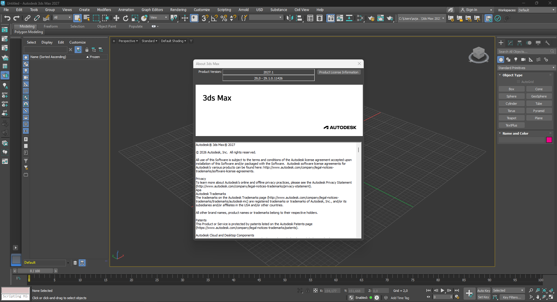The width and height of the screenshot is (557, 302).
Task: Toggle the AutoGrid checkbox
Action: pyautogui.click(x=518, y=82)
